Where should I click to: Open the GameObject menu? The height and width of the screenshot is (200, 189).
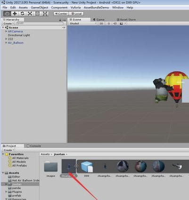40,8
